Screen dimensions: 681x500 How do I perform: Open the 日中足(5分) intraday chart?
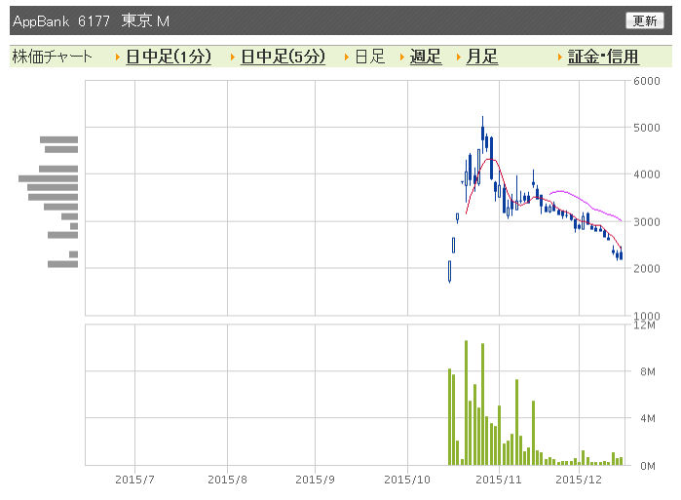283,57
